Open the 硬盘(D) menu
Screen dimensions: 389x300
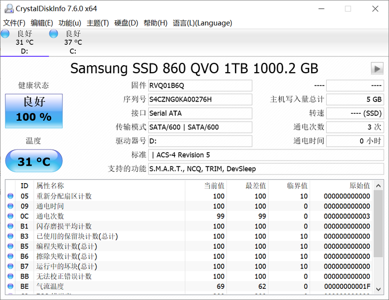point(126,23)
